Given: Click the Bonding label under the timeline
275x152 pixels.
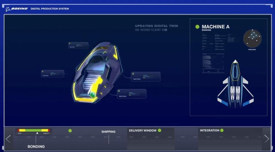Looking at the screenshot, I should pyautogui.click(x=36, y=147).
